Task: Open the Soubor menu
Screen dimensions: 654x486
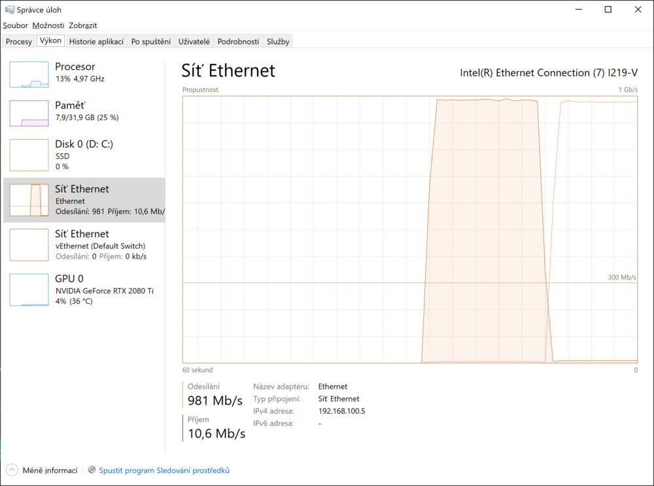Action: tap(16, 25)
